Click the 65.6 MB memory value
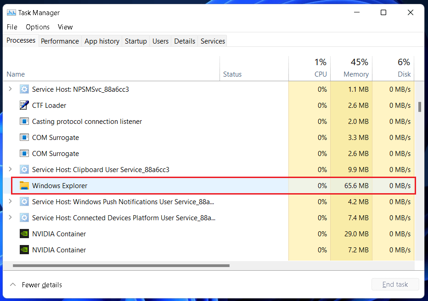Screen dimensions: 428x301 point(356,186)
